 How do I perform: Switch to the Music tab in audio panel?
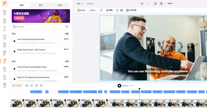41,5
